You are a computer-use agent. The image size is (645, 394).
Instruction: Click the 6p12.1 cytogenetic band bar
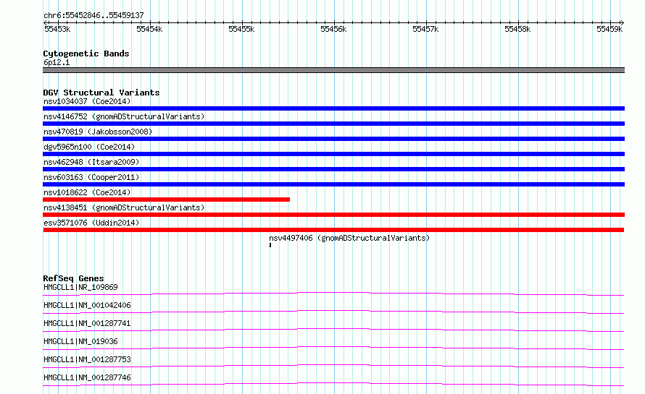[x=333, y=70]
